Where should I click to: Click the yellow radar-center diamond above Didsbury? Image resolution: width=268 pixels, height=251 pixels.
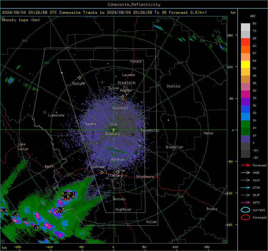point(113,130)
